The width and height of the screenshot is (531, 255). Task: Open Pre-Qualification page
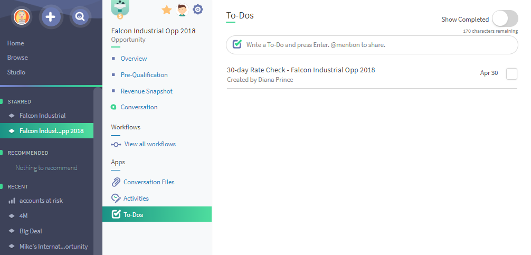[144, 75]
